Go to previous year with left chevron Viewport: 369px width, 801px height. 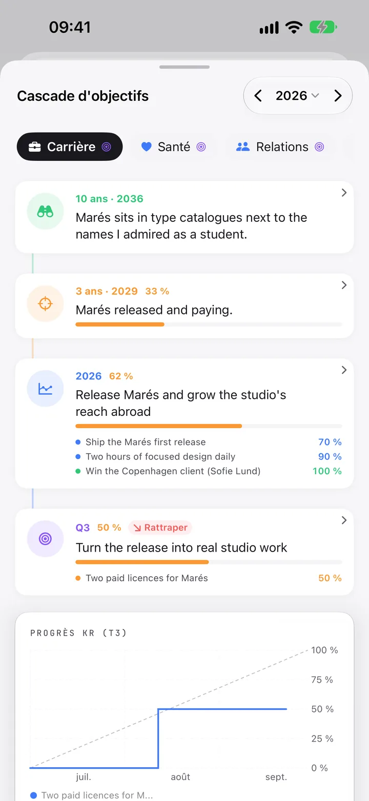point(258,96)
